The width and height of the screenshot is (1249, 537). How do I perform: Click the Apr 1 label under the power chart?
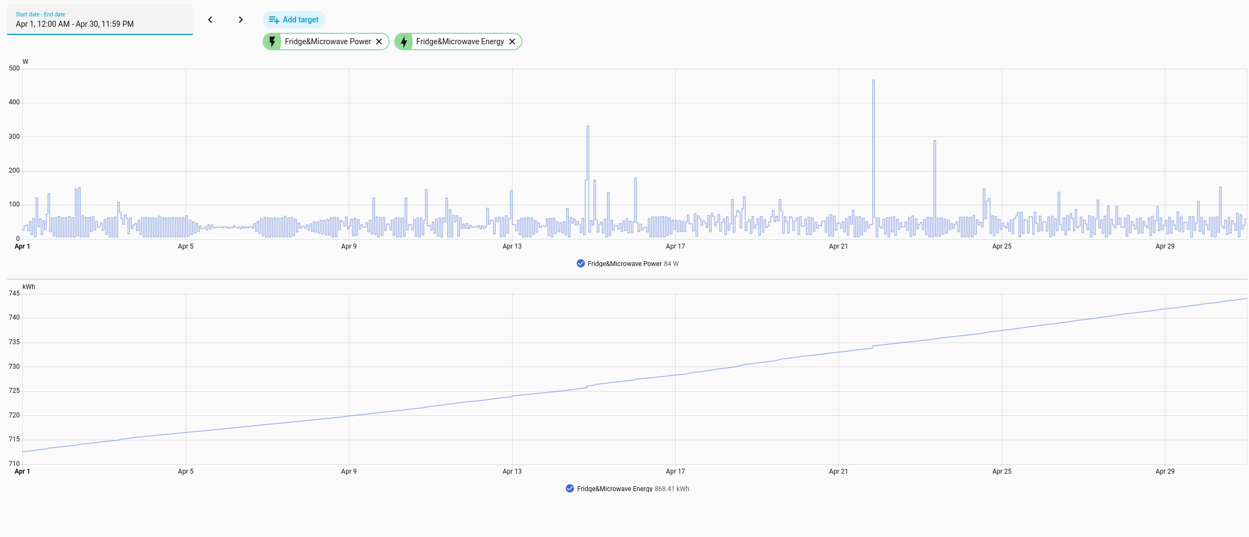[22, 246]
